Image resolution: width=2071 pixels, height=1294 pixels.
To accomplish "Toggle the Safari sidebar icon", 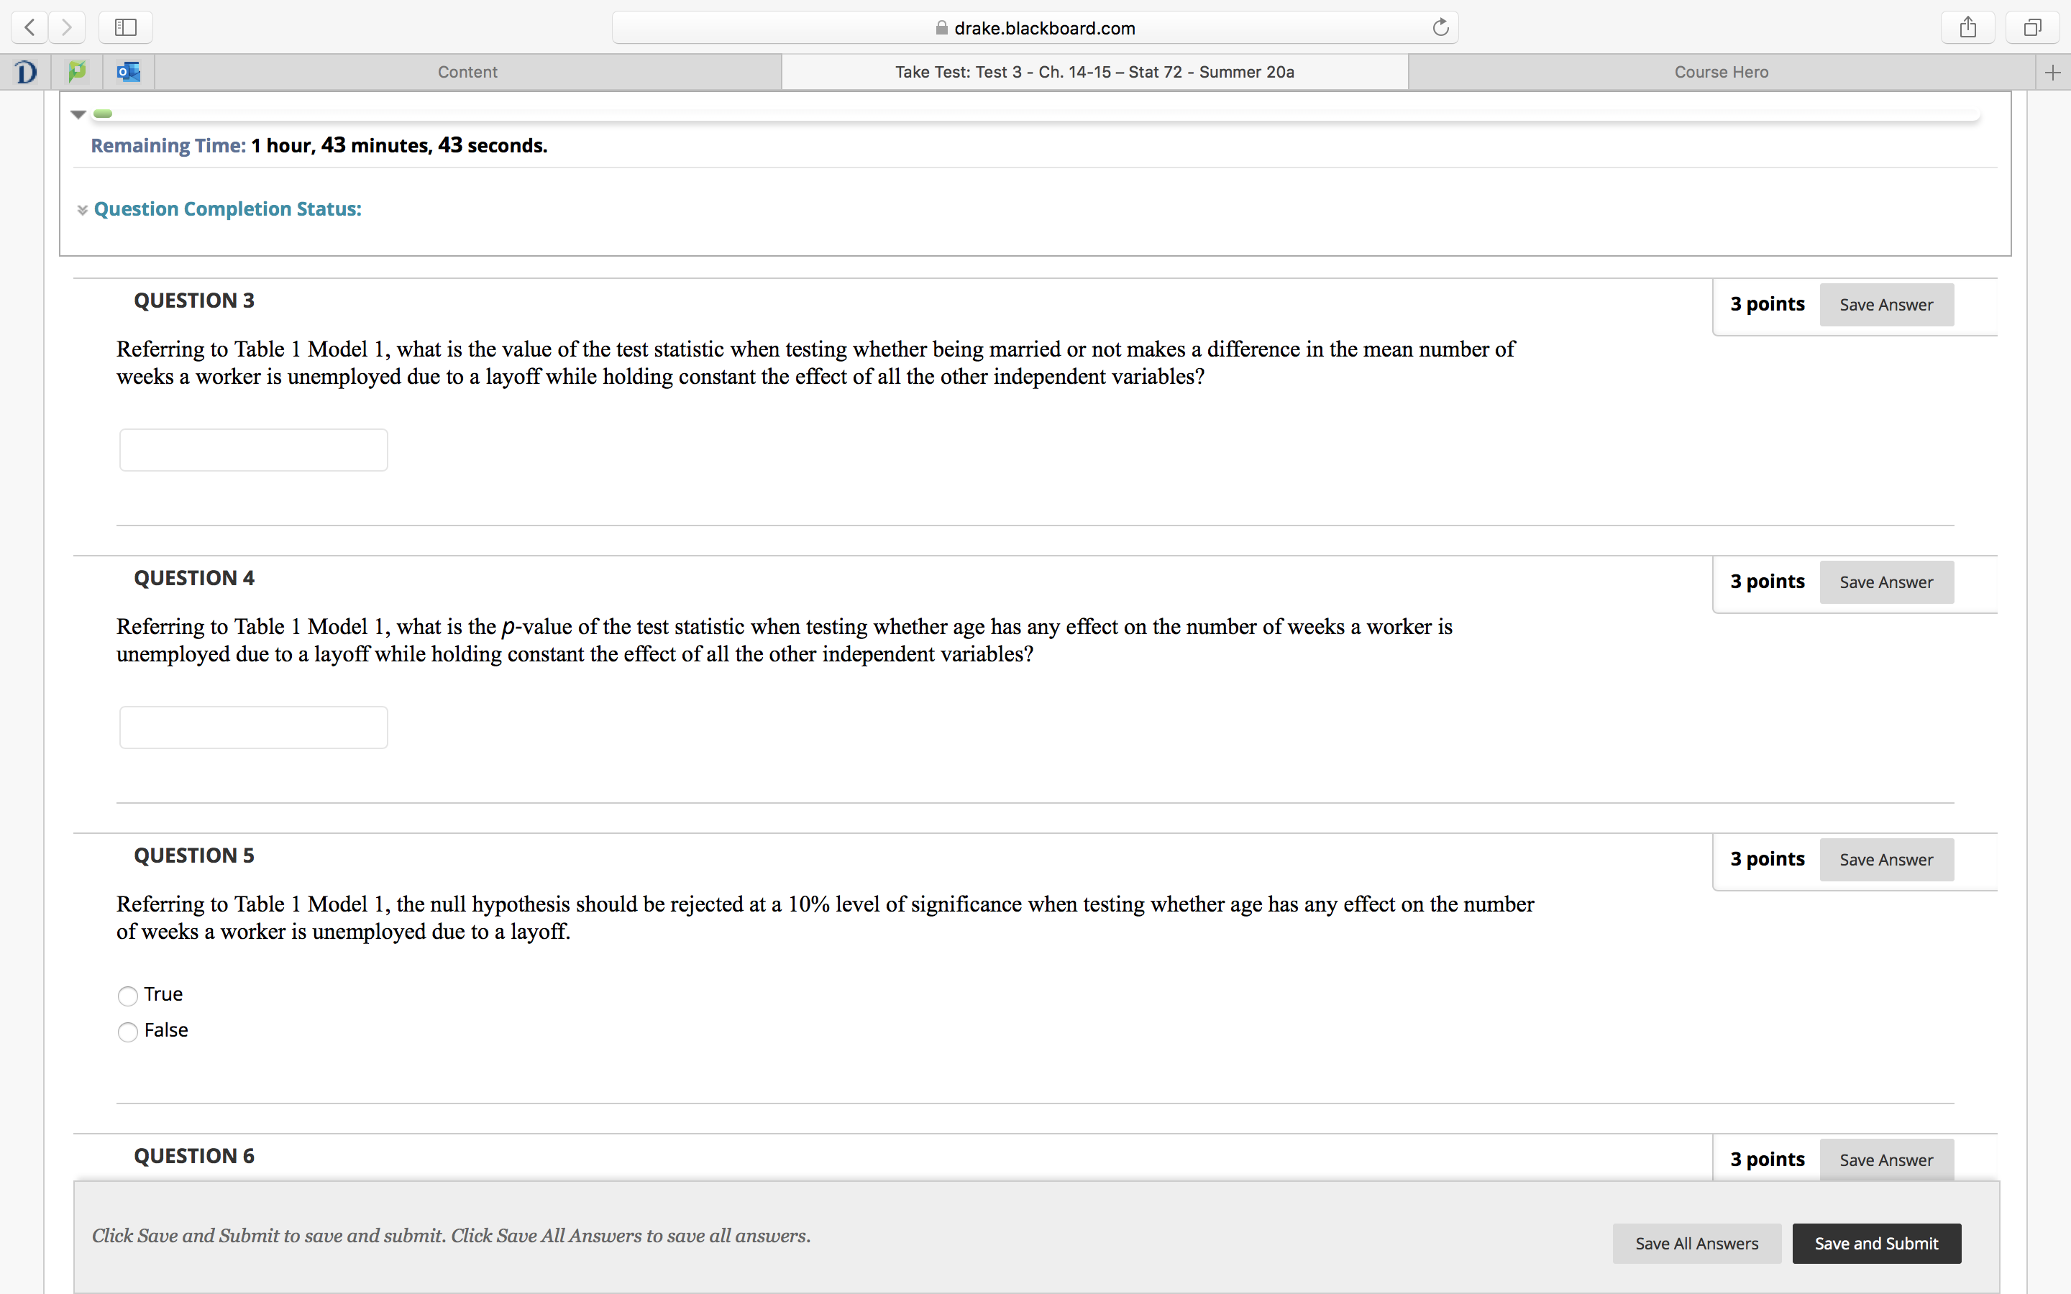I will tap(126, 27).
